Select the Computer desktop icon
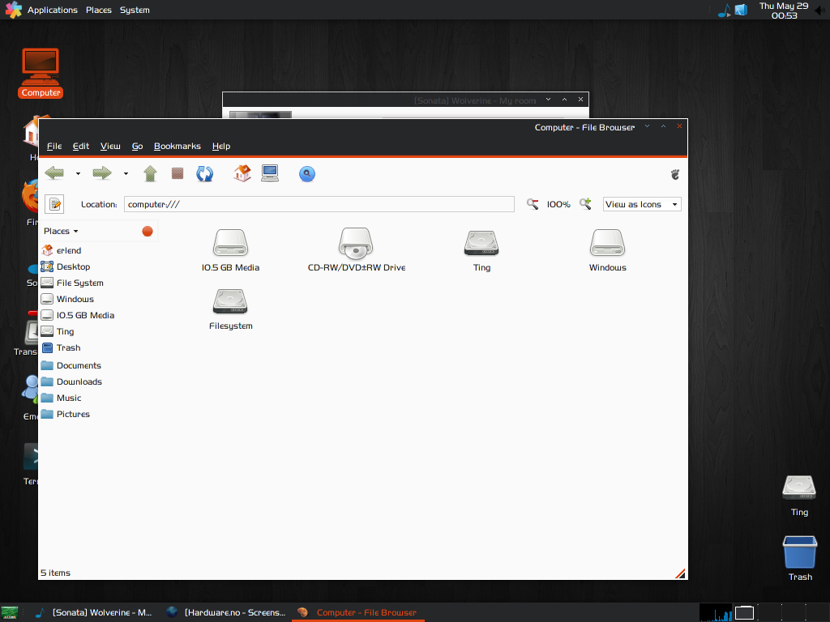 [41, 73]
